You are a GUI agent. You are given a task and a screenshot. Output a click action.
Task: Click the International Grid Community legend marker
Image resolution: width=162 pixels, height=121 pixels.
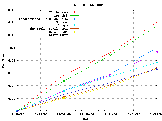pos(74,19)
